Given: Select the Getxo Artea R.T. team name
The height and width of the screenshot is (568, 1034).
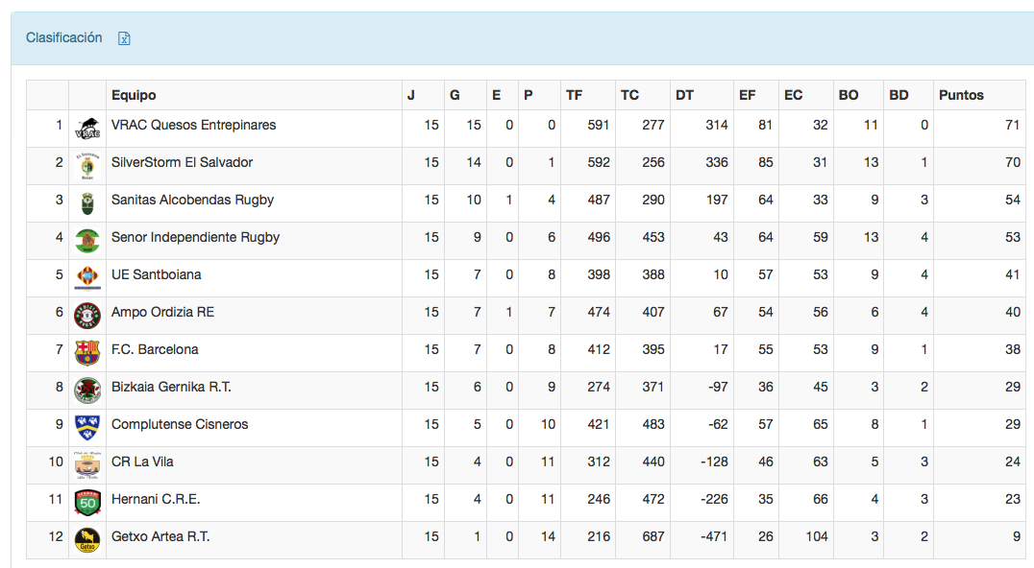Looking at the screenshot, I should pos(160,536).
